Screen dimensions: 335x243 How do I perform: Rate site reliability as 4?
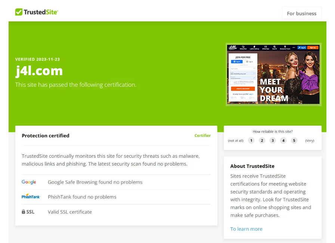tap(283, 141)
